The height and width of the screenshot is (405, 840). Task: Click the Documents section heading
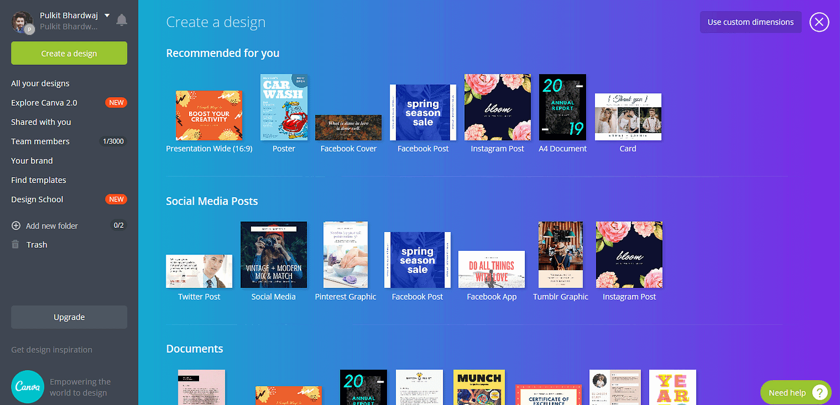click(x=194, y=349)
